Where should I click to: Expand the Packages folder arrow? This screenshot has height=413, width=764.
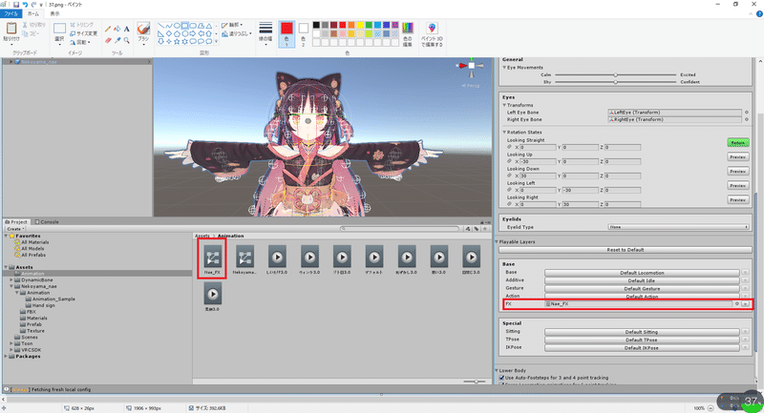6,356
